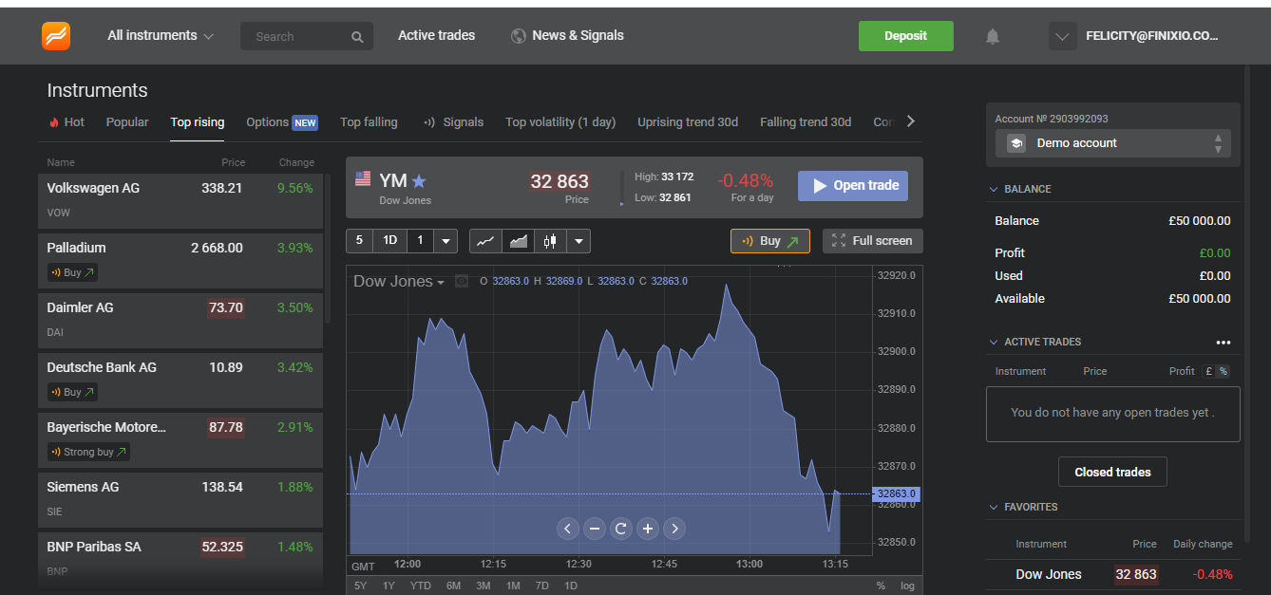Open active trades three-dot menu

tap(1224, 343)
